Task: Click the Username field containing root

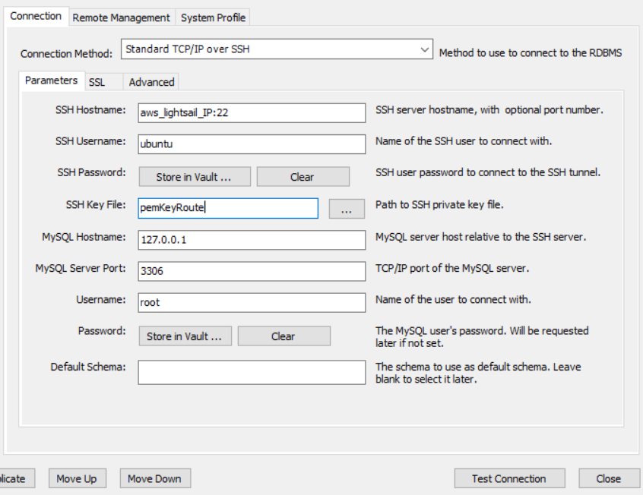Action: pyautogui.click(x=252, y=302)
